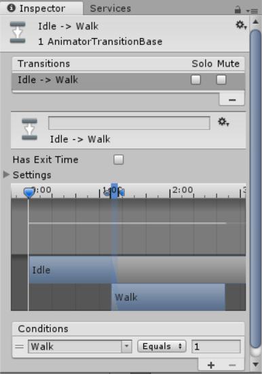Open the header gear settings menu
262x374 pixels.
pyautogui.click(x=241, y=24)
